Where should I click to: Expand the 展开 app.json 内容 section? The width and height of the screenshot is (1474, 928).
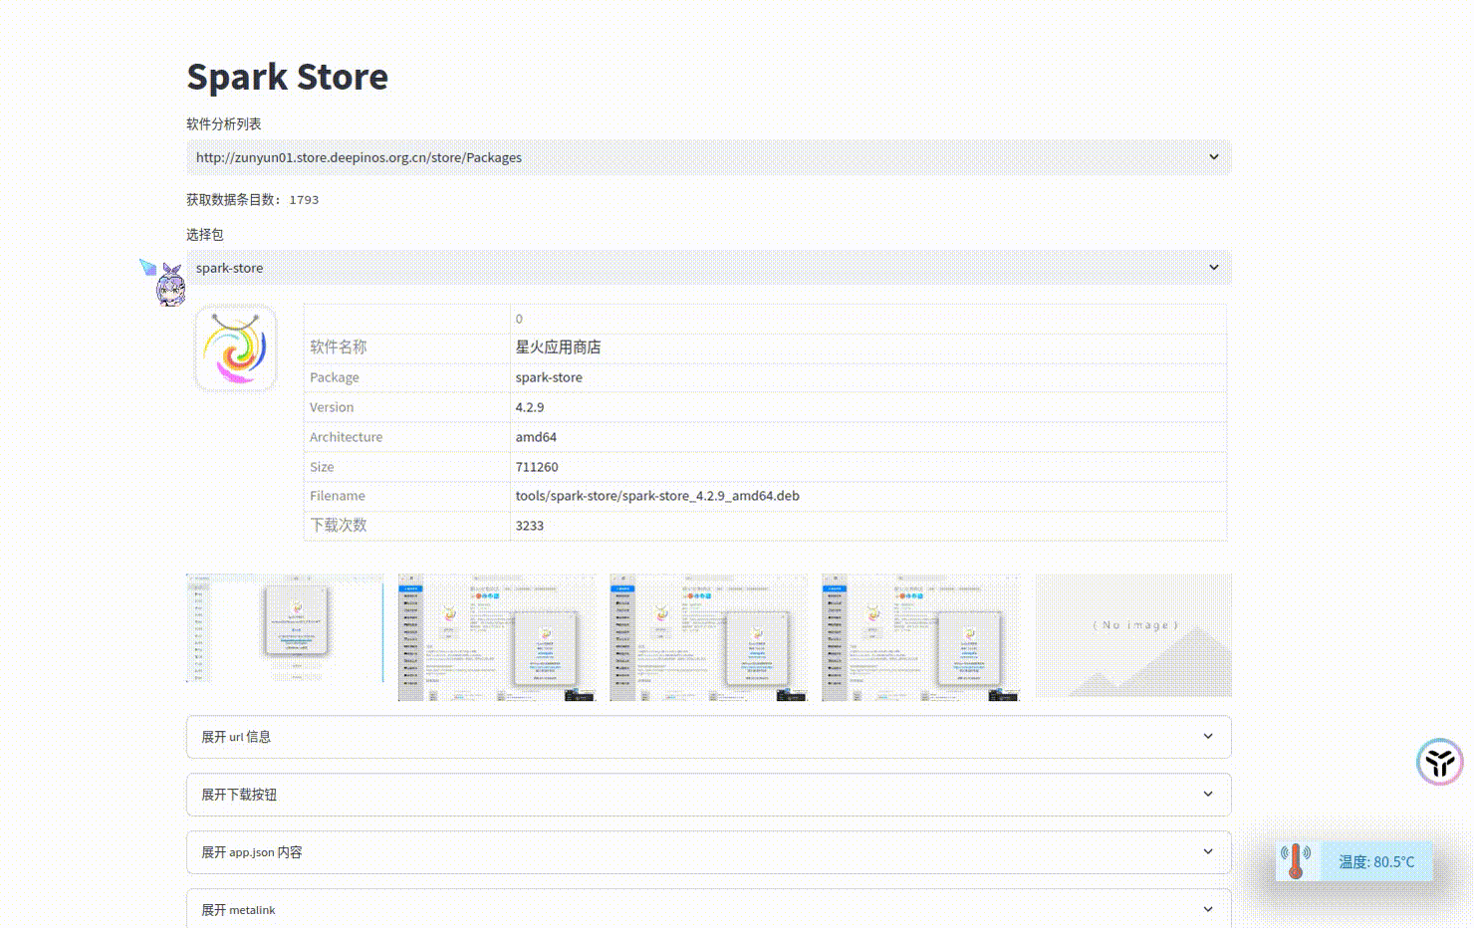709,852
